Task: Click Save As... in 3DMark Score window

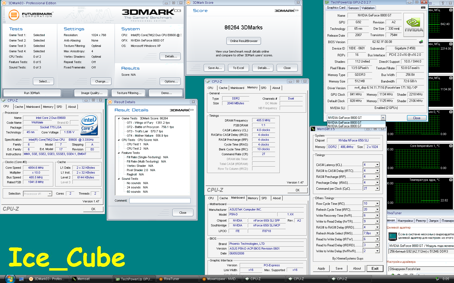Action: (x=215, y=68)
